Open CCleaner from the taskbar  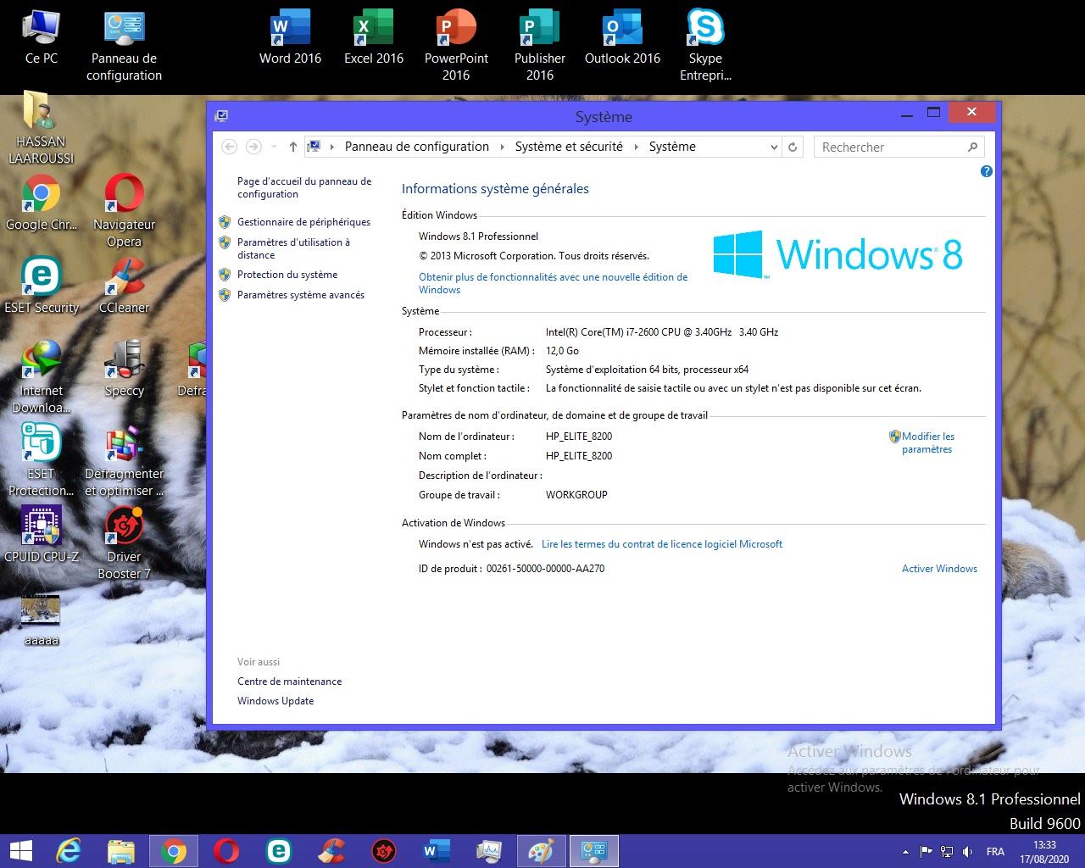331,851
